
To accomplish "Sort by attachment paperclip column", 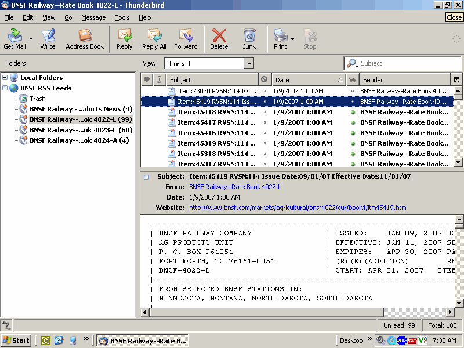I will pyautogui.click(x=159, y=79).
